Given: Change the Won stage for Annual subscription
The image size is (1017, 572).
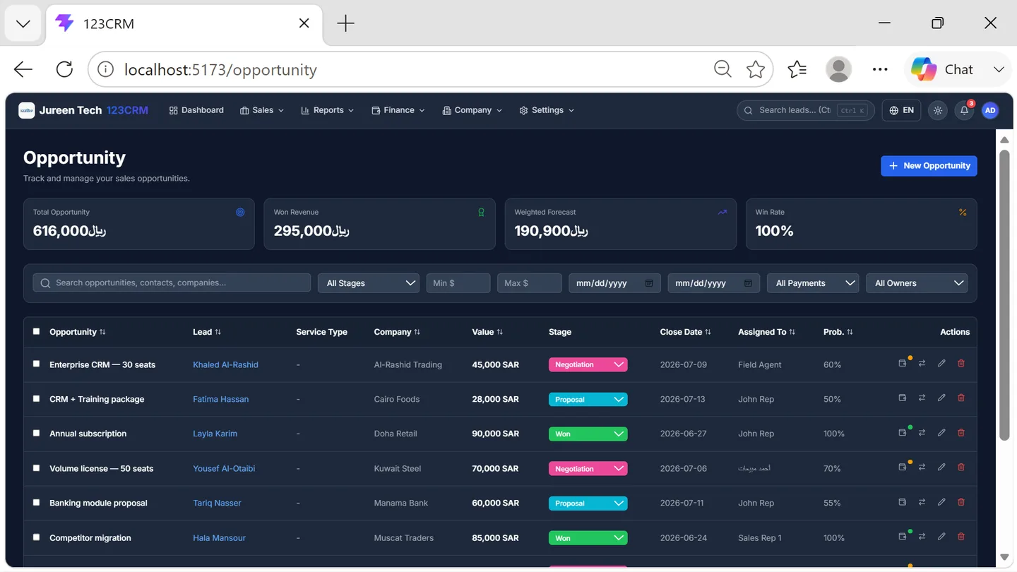Looking at the screenshot, I should coord(588,434).
